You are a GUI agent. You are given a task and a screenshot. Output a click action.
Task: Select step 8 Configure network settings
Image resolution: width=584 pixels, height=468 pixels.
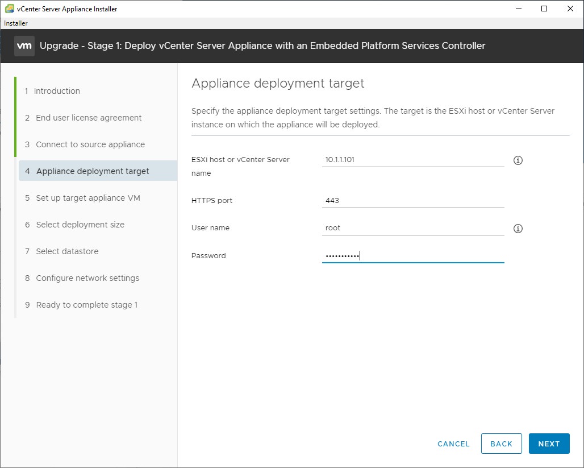tap(82, 278)
